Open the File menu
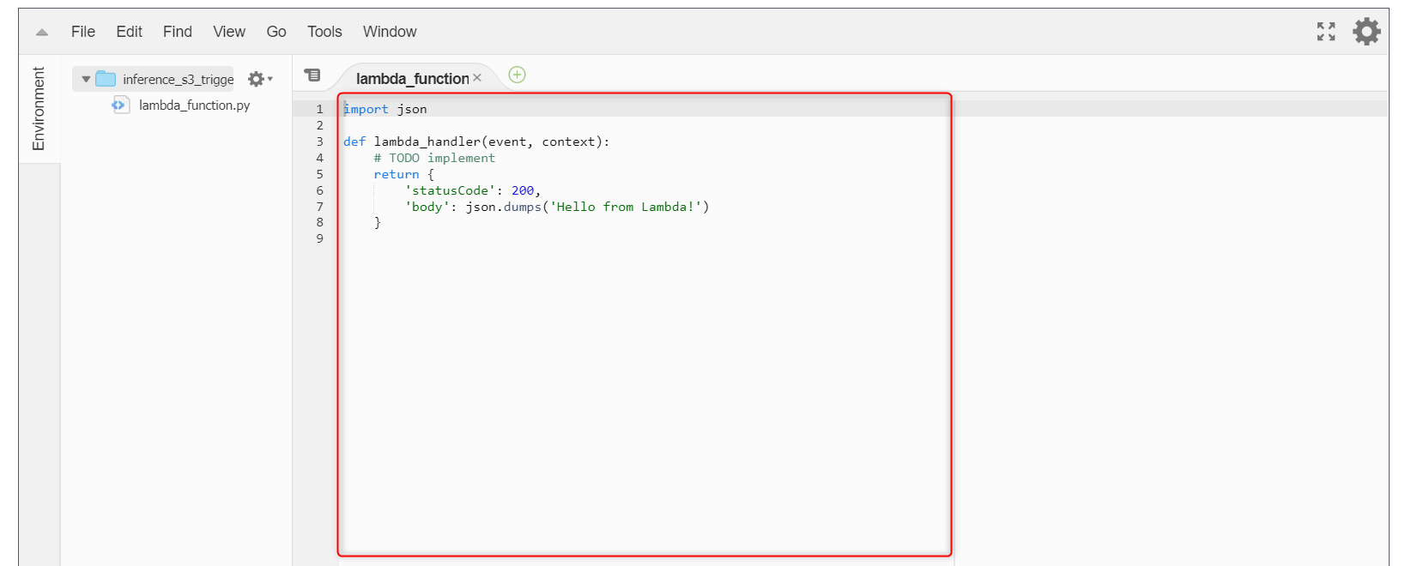 click(83, 32)
